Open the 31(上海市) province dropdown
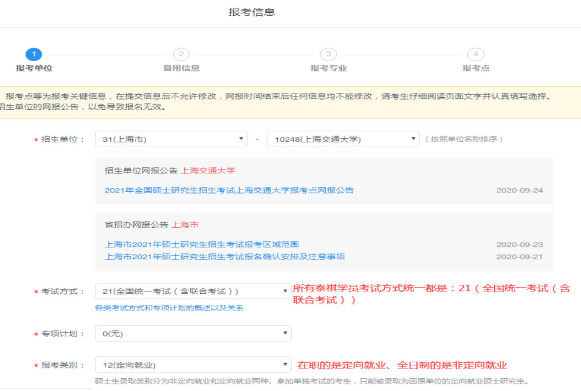Screen dimensions: 581x391 [171, 139]
